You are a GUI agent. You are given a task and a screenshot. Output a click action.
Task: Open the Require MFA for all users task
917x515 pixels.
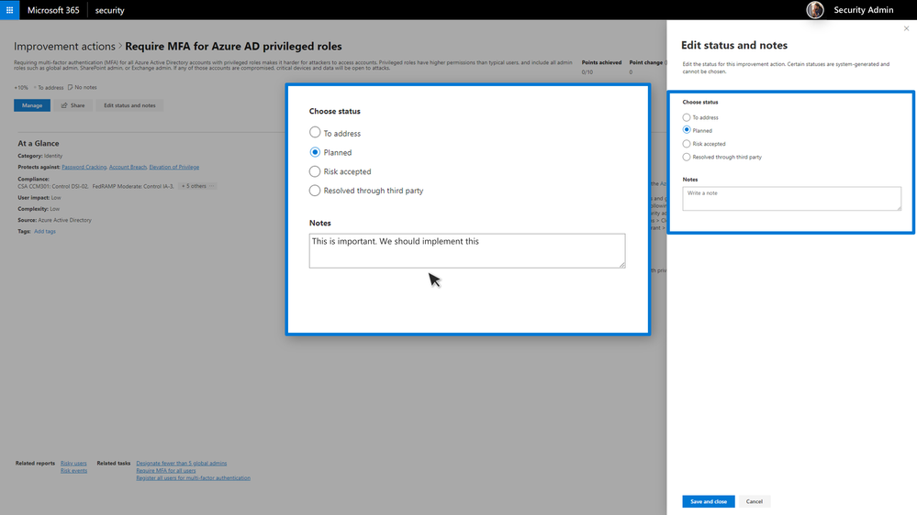(x=166, y=471)
